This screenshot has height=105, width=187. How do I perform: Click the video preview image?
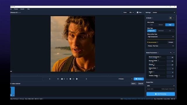[x=73, y=44]
